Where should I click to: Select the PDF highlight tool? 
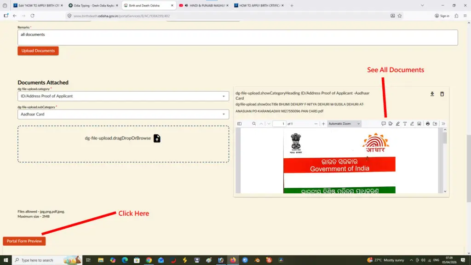click(x=397, y=124)
